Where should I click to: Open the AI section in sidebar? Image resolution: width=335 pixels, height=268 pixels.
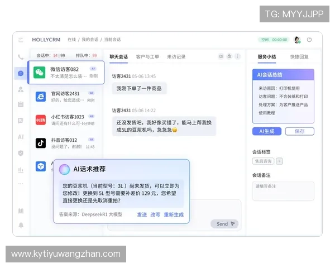click(x=21, y=137)
